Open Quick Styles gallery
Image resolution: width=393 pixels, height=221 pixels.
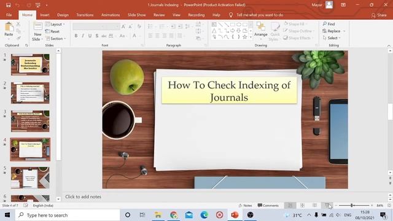pyautogui.click(x=275, y=32)
